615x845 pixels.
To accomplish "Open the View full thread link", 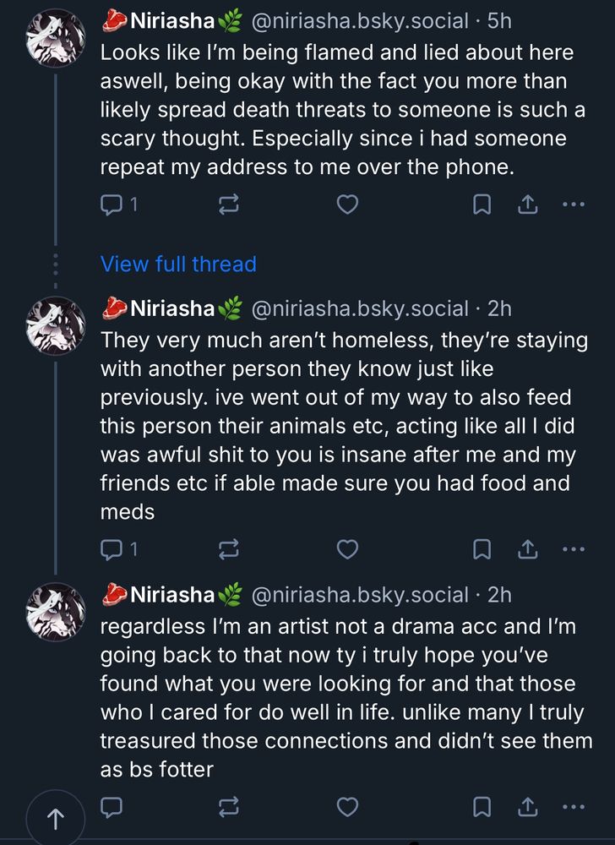I will [x=177, y=264].
